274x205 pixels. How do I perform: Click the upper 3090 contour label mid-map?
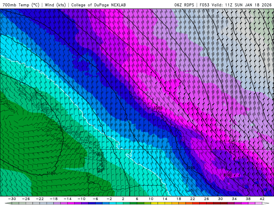pyautogui.click(x=158, y=108)
